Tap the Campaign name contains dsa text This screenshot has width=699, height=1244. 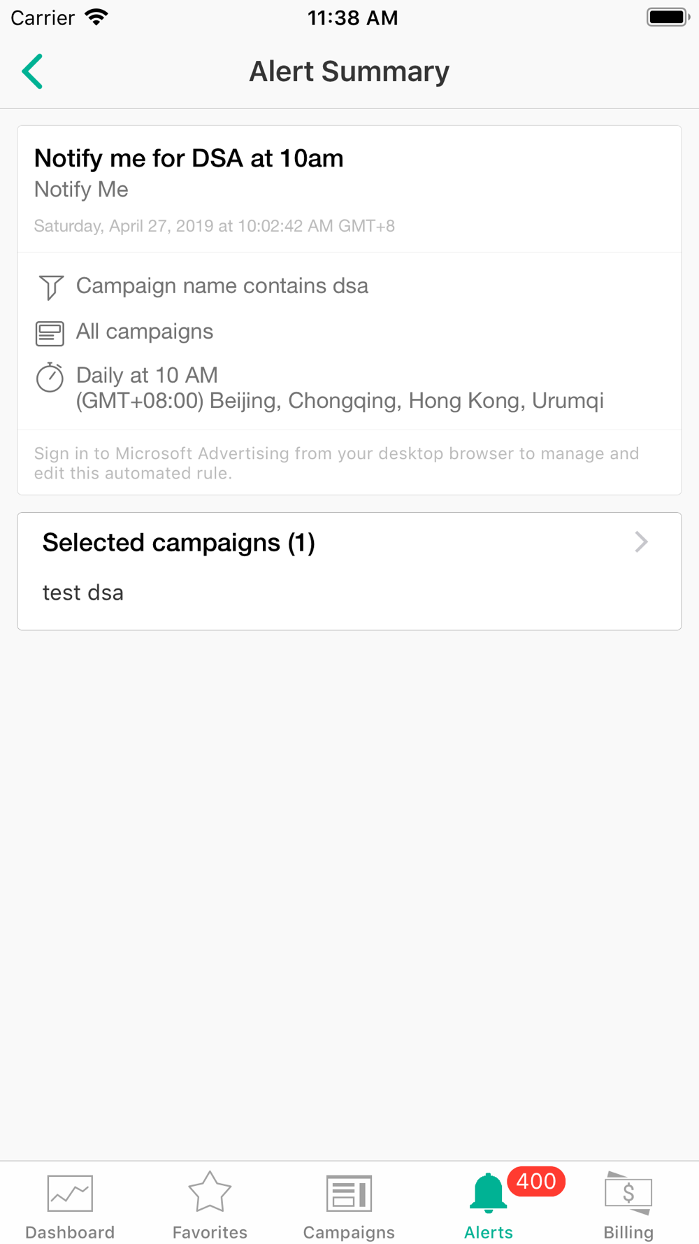[222, 285]
